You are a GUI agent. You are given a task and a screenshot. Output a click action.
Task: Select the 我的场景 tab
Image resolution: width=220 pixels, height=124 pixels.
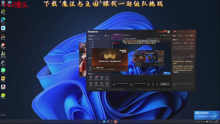90,39
